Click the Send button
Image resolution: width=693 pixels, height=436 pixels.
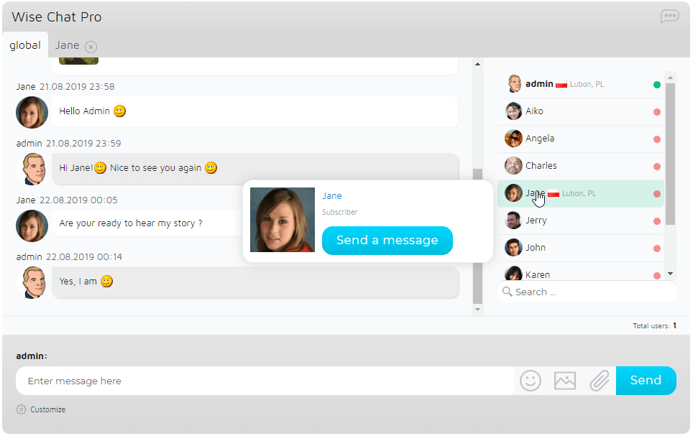click(x=646, y=381)
